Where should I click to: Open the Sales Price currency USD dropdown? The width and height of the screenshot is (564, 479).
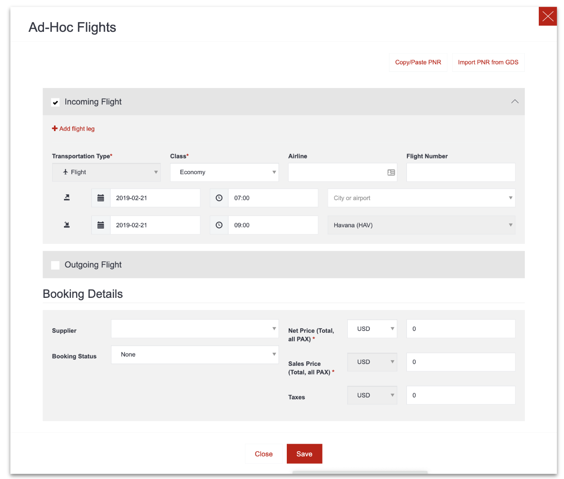pos(372,362)
